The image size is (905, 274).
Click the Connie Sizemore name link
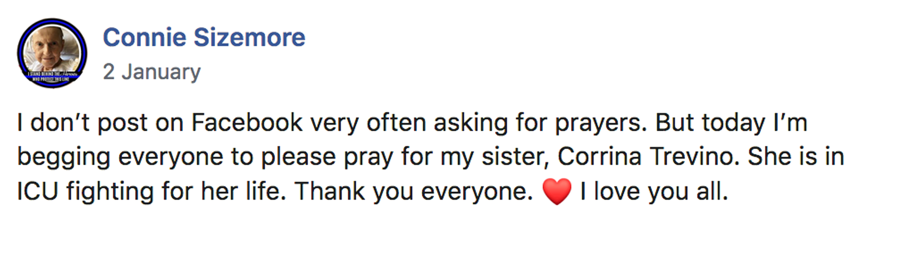[204, 37]
